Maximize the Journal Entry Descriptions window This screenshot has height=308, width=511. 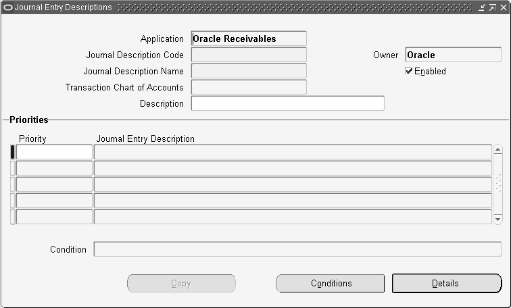tap(493, 7)
